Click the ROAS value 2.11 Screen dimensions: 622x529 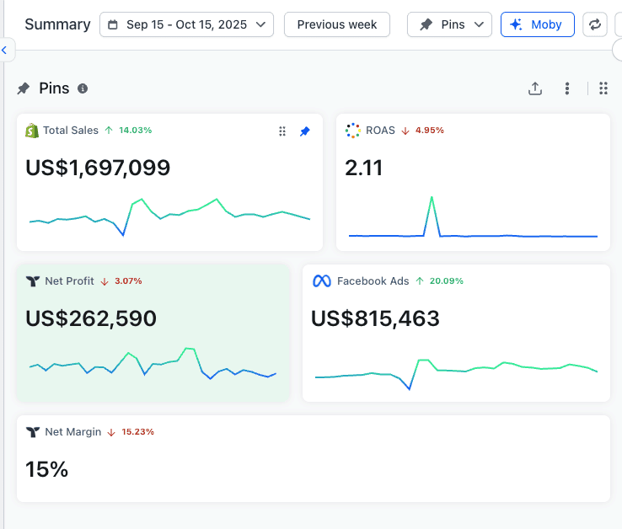click(x=363, y=168)
